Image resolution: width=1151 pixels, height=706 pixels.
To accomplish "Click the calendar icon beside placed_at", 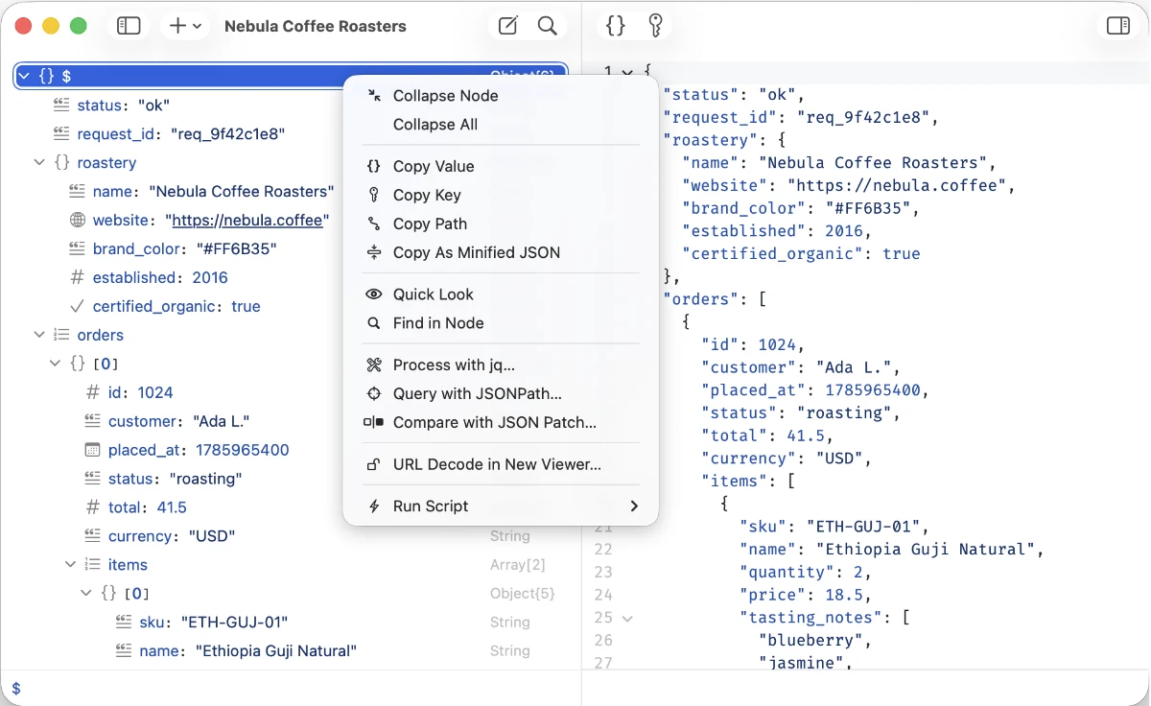I will point(93,450).
